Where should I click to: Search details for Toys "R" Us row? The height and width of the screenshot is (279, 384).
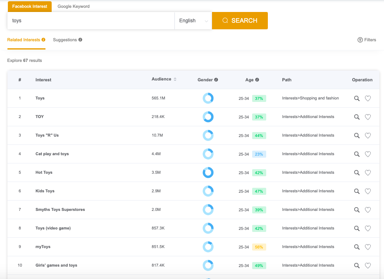(x=357, y=135)
